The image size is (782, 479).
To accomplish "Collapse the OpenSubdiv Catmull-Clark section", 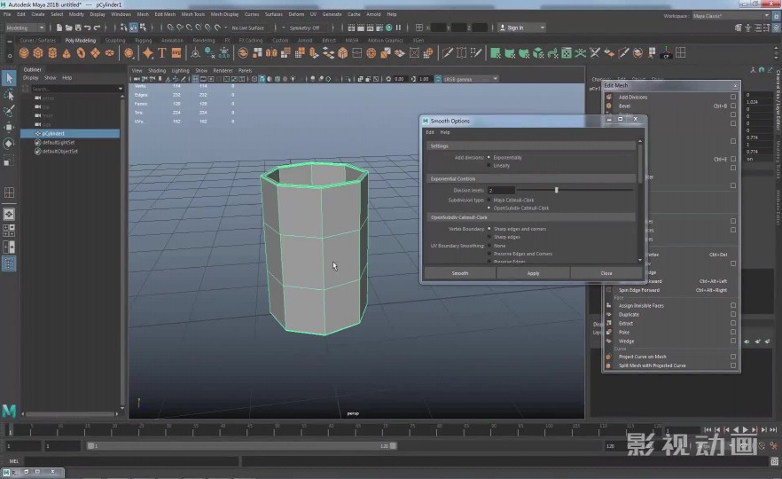I will click(531, 217).
